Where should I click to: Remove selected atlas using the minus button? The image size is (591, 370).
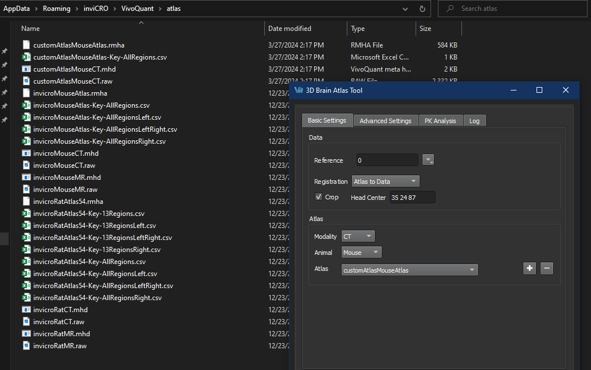click(546, 268)
